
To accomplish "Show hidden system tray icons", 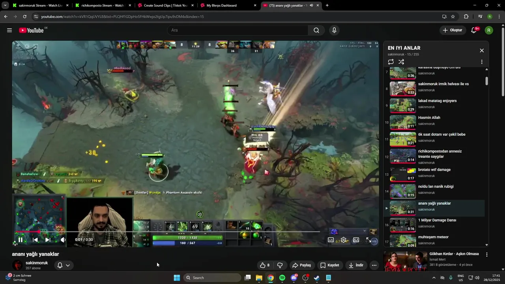I will tap(434, 278).
